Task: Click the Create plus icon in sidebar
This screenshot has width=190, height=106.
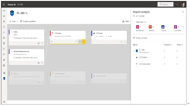Action: tap(4, 32)
